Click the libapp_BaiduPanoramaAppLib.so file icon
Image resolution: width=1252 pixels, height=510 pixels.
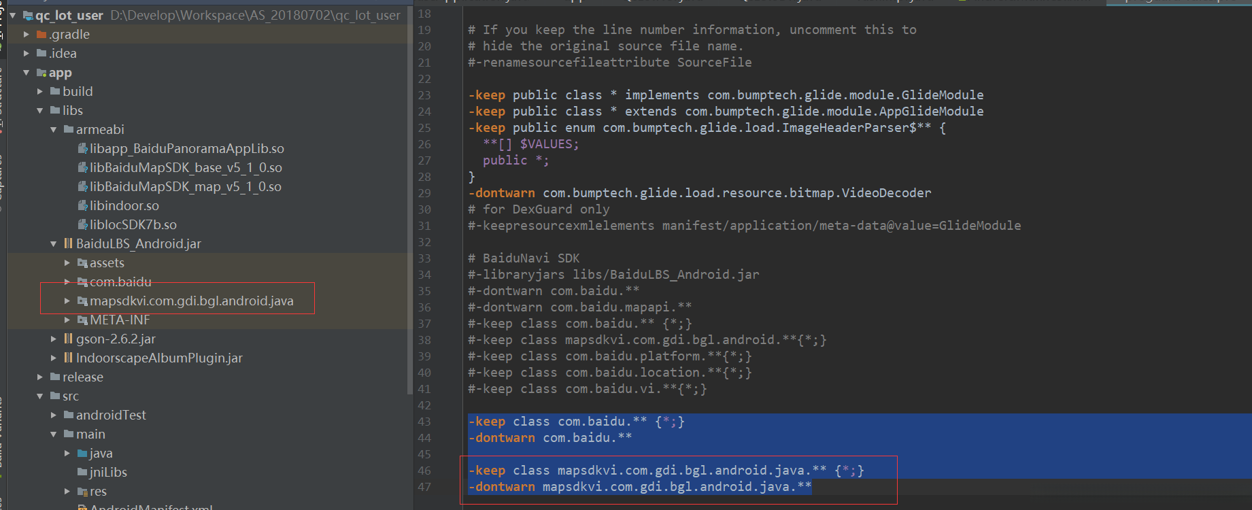[x=82, y=148]
